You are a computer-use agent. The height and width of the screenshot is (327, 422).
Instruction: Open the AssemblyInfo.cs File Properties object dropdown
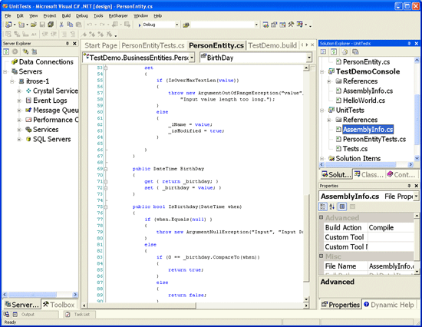(x=416, y=196)
